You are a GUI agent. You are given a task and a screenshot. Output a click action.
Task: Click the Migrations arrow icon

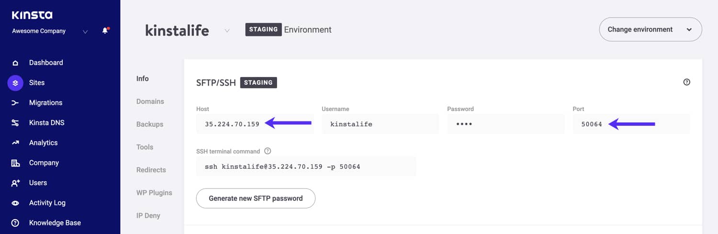click(15, 103)
